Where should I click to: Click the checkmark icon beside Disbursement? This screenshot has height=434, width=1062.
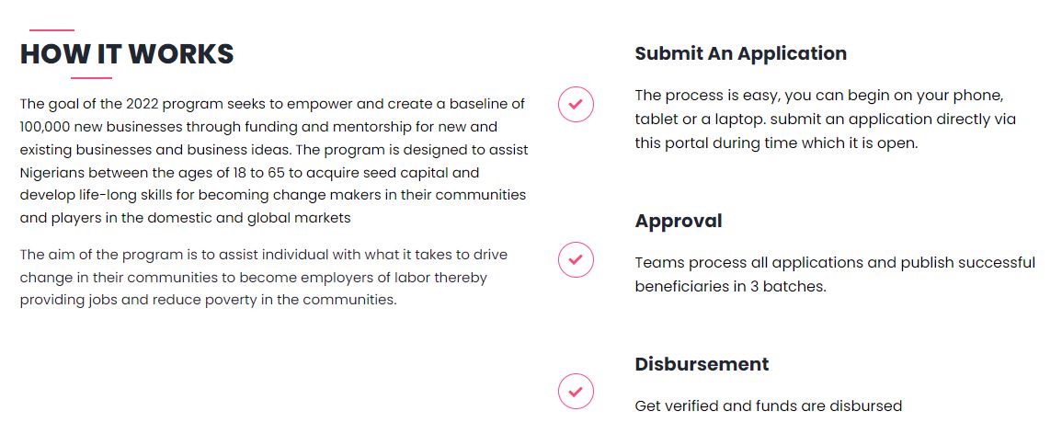tap(576, 391)
